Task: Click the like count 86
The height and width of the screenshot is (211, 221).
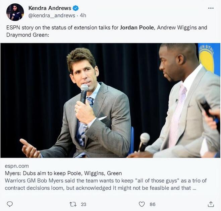Action: coord(153,204)
